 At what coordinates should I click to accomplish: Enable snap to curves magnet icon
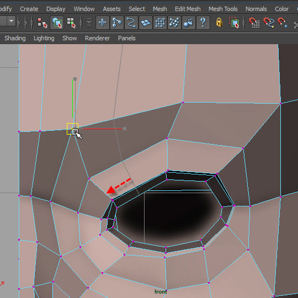[269, 23]
